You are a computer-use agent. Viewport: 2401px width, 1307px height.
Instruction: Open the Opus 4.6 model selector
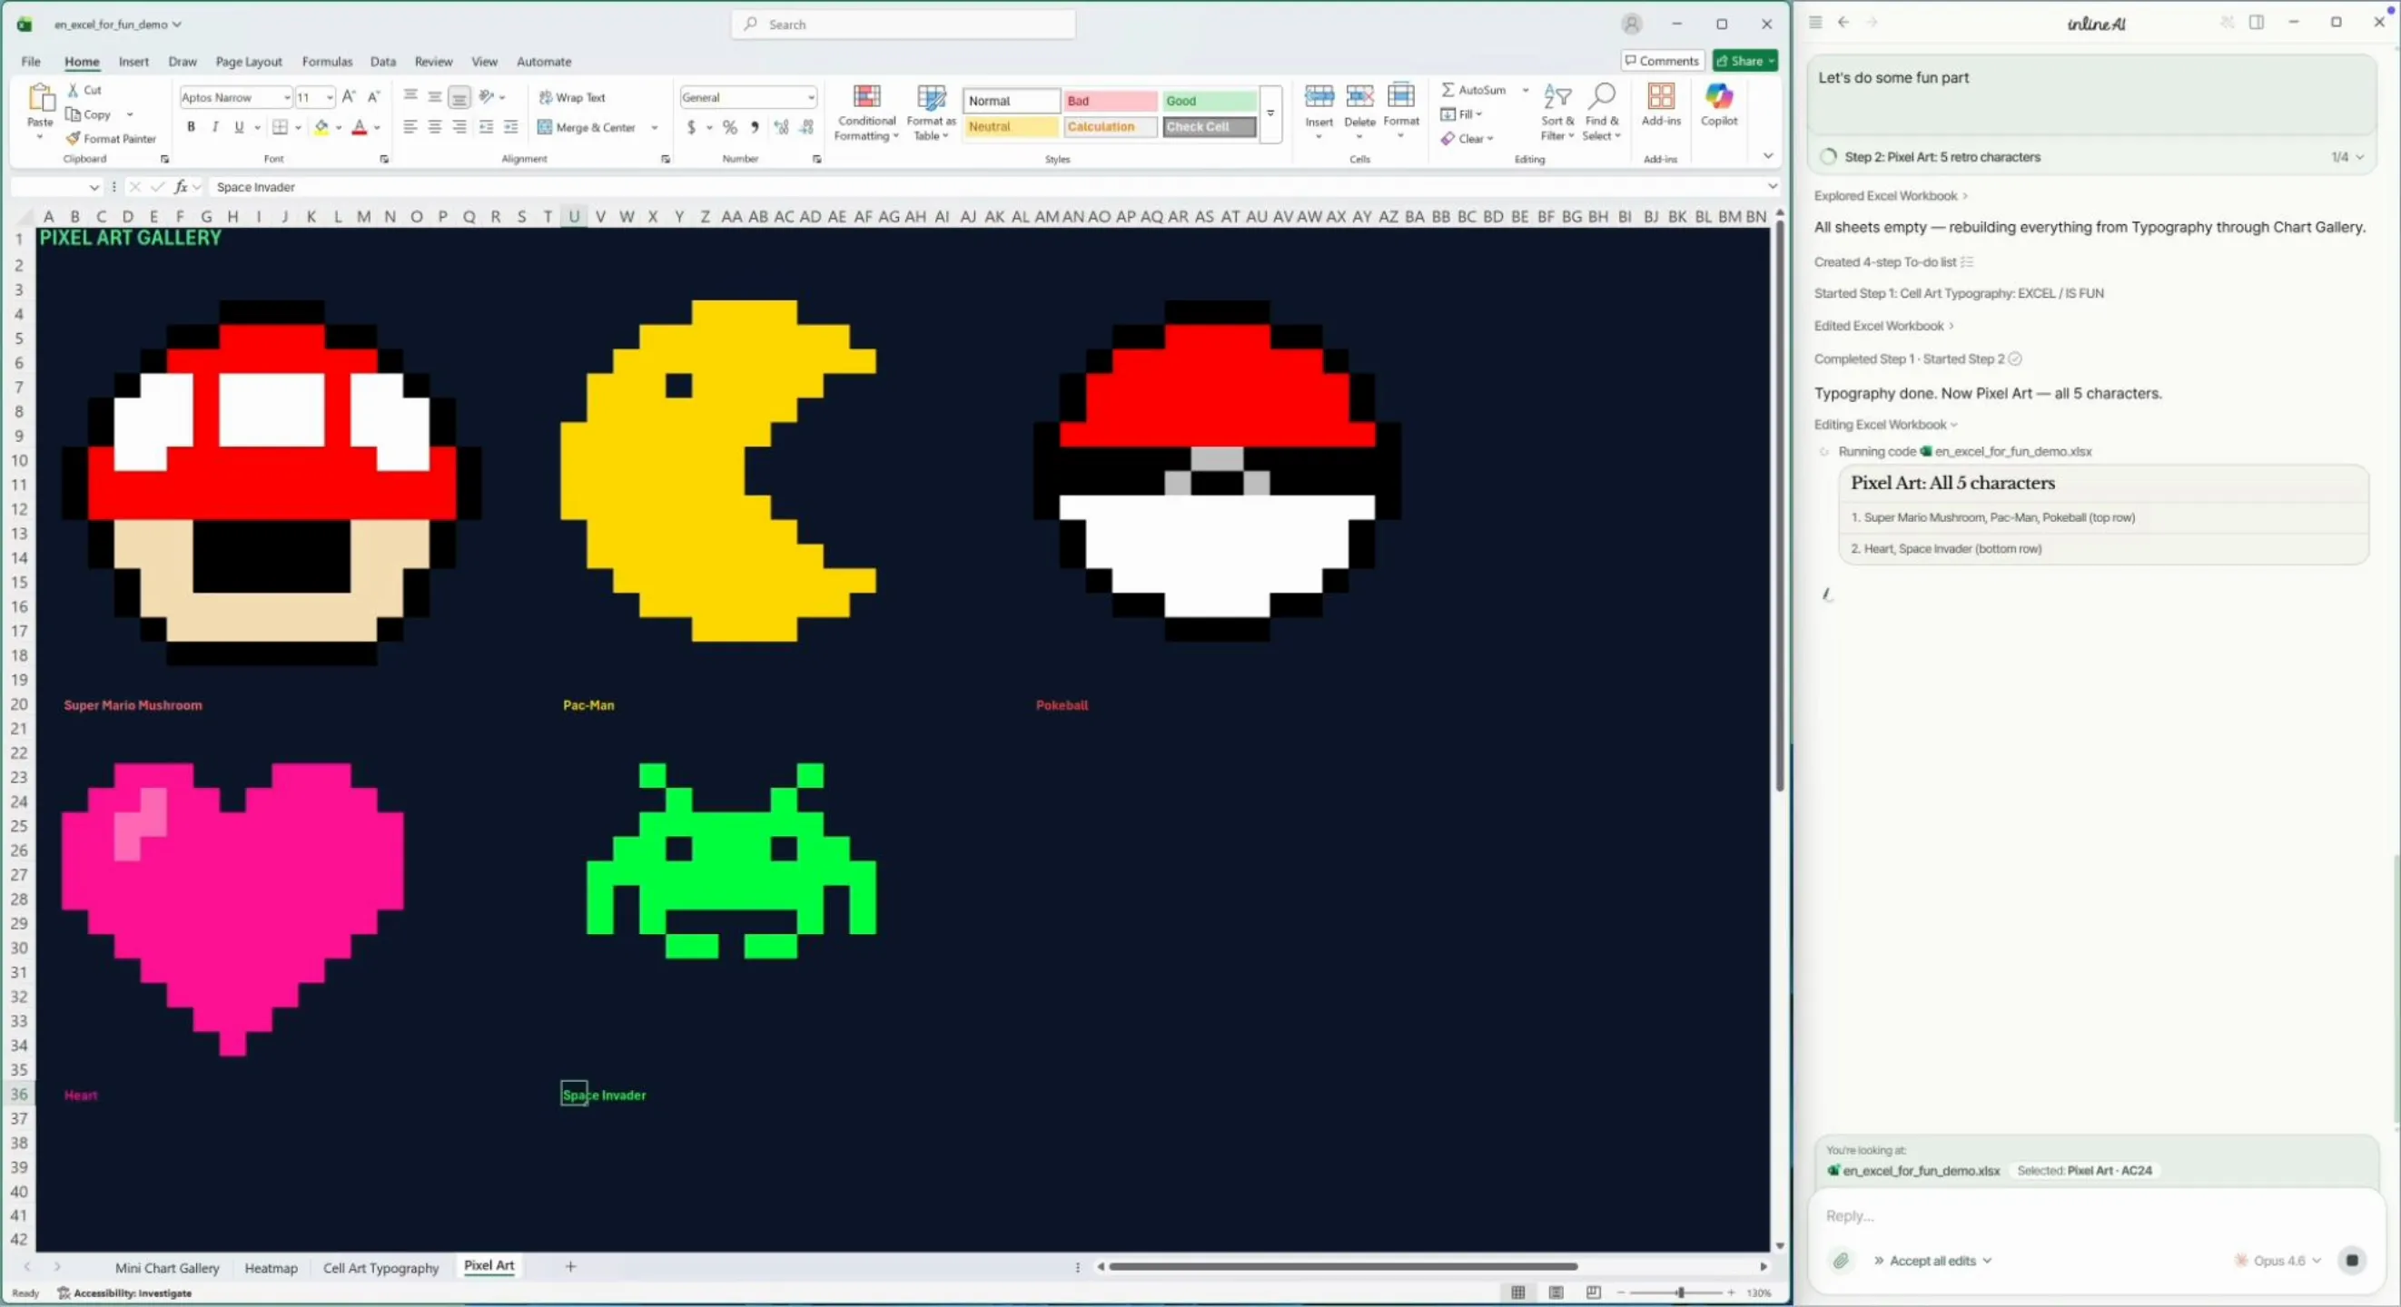(x=2278, y=1261)
